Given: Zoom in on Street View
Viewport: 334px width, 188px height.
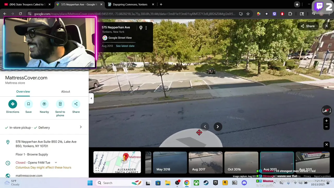Looking at the screenshot, I should 326,121.
